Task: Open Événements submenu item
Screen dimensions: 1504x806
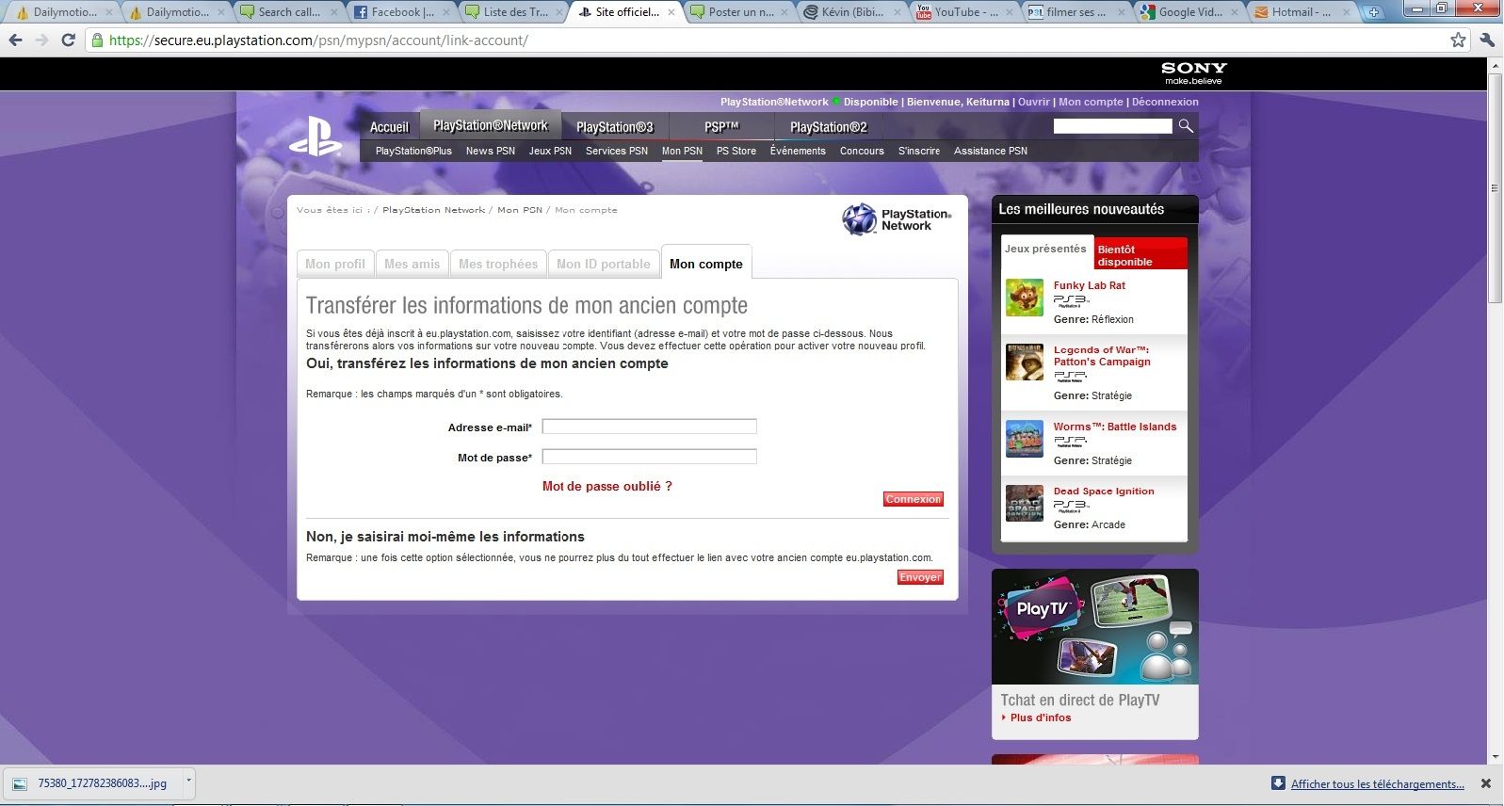Action: click(x=798, y=151)
